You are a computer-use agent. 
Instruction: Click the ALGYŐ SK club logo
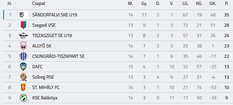tap(23, 46)
